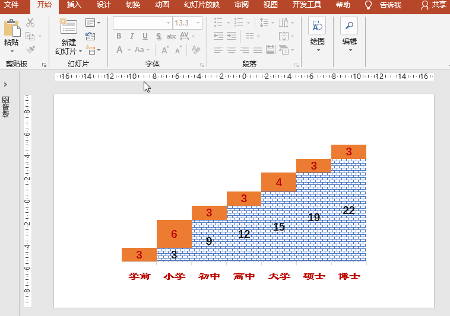This screenshot has height=316, width=450.
Task: Click the New Slide (新建幻灯片) icon
Action: (68, 27)
